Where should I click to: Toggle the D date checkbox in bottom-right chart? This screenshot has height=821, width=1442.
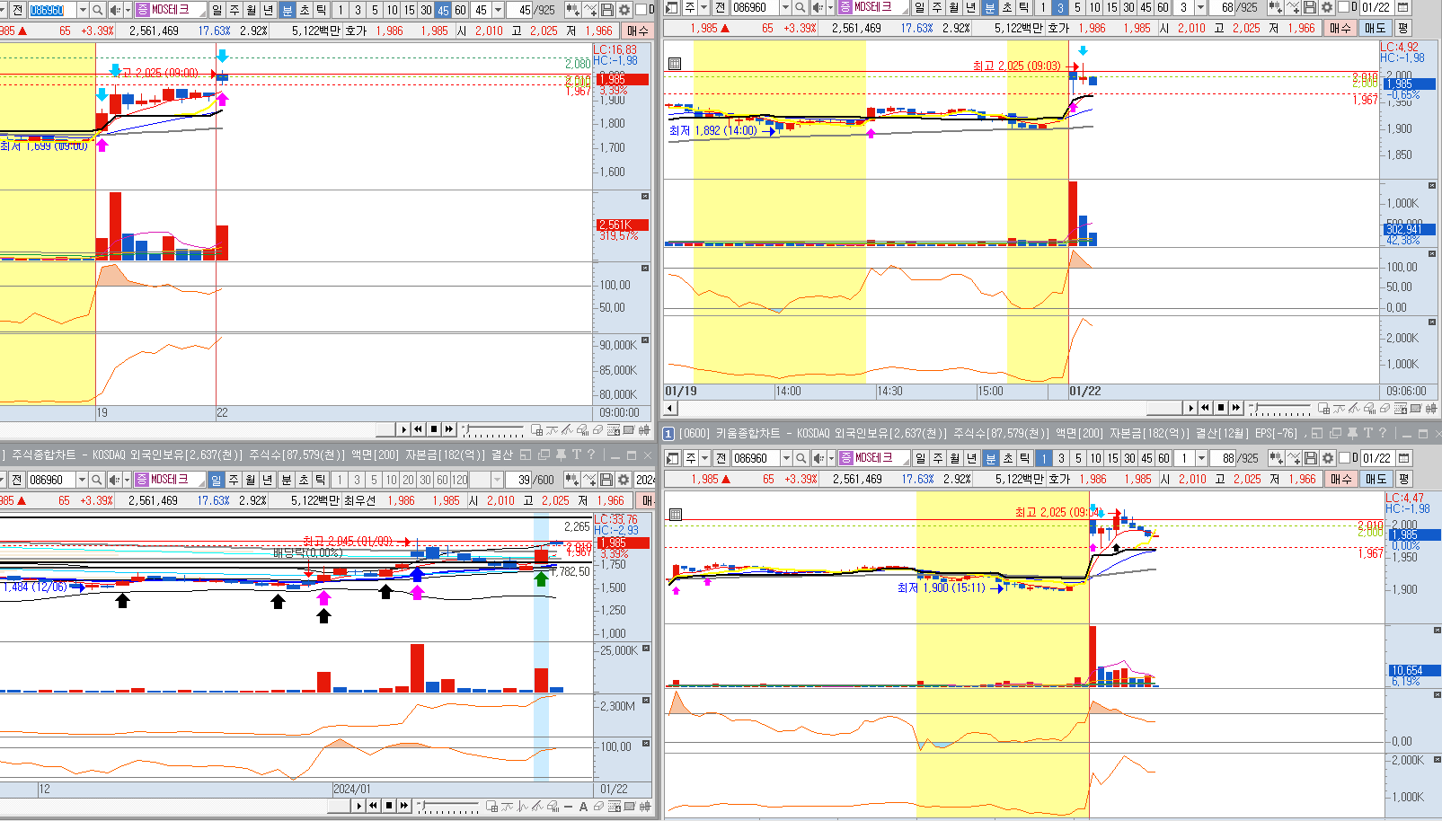[x=1344, y=458]
